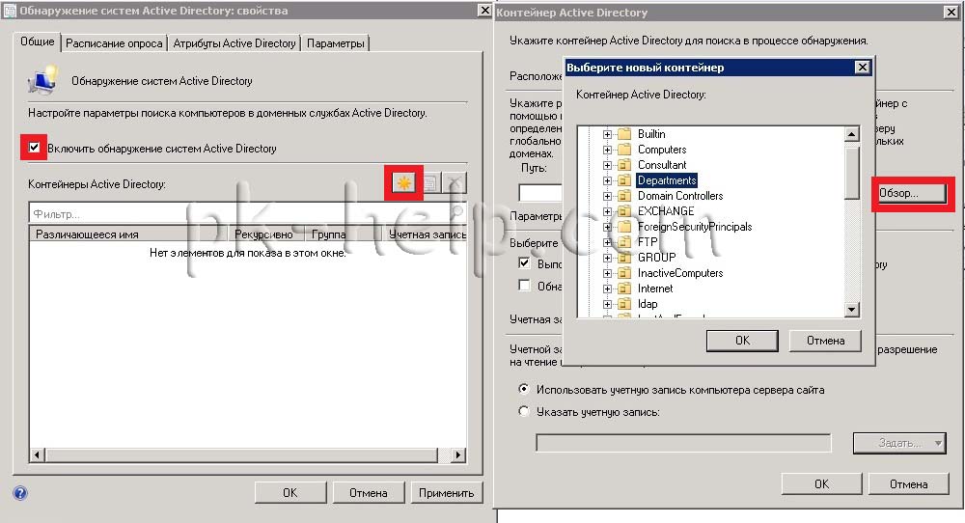The image size is (965, 523).
Task: Expand the Consultant tree node
Action: (x=607, y=165)
